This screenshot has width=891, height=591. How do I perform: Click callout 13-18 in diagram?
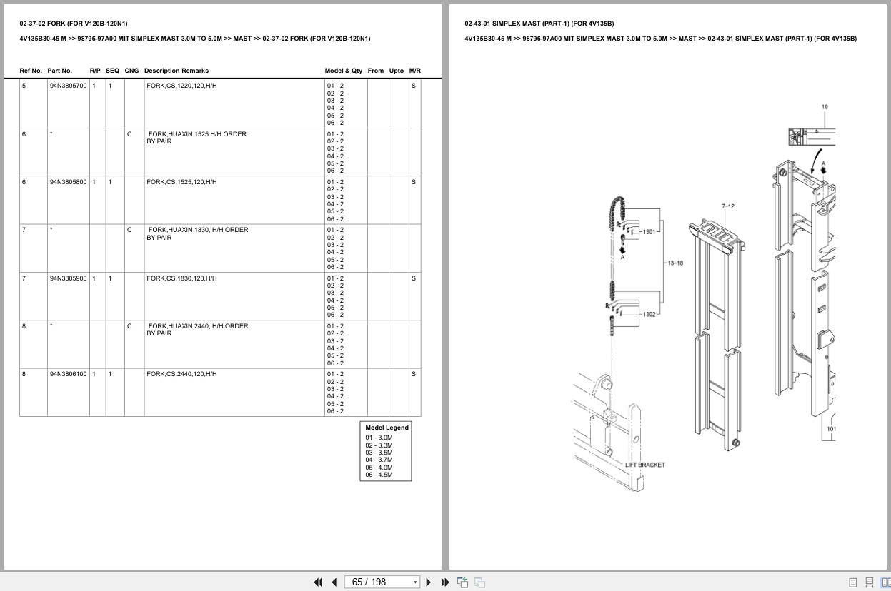[x=675, y=263]
